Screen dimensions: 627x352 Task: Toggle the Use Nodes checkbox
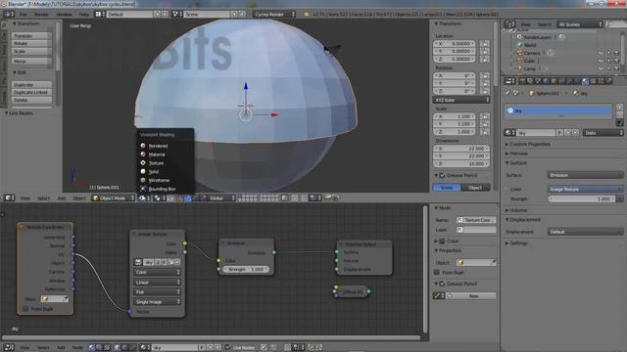point(227,347)
